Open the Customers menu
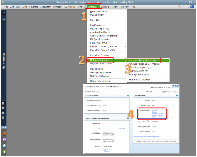 (70, 7)
